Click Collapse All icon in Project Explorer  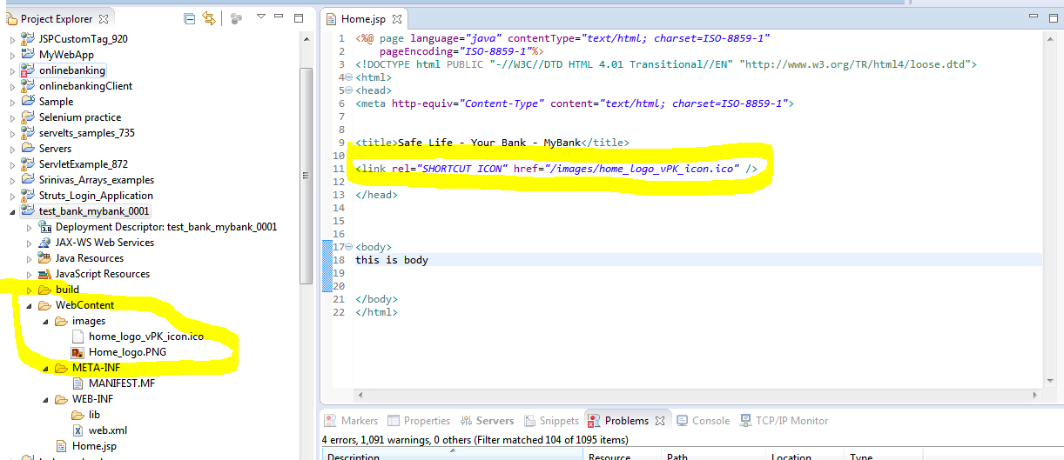point(190,18)
